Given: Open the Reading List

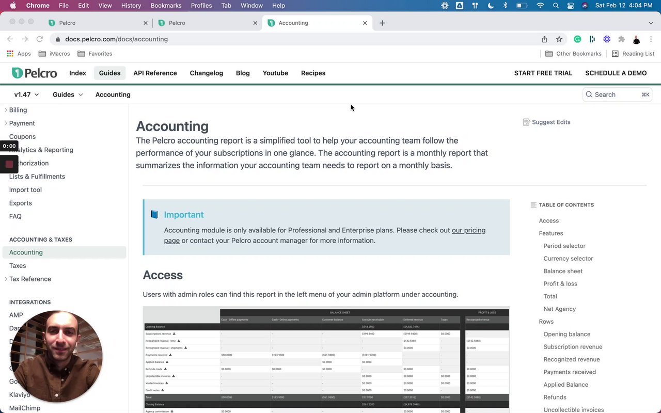Looking at the screenshot, I should coord(633,54).
